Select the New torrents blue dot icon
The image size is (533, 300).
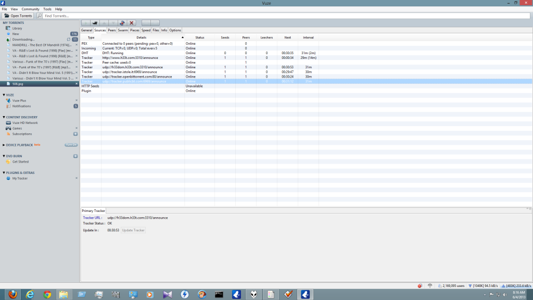[8, 34]
